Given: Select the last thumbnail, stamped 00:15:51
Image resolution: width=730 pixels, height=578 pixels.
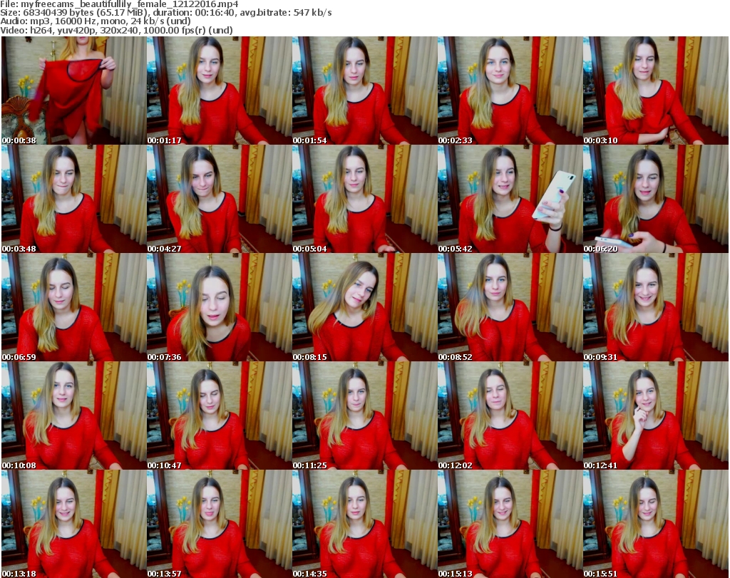Looking at the screenshot, I should click(656, 524).
